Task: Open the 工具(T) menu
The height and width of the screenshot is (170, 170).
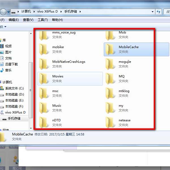Action: [x=42, y=20]
